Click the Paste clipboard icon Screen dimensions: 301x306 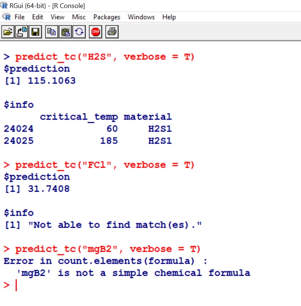click(66, 32)
